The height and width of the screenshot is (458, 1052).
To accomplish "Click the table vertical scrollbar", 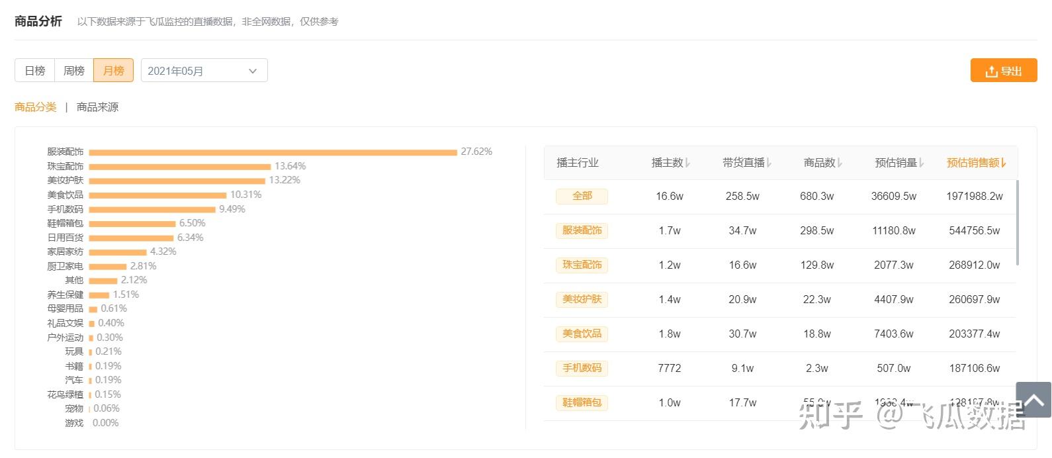I will pyautogui.click(x=1017, y=222).
